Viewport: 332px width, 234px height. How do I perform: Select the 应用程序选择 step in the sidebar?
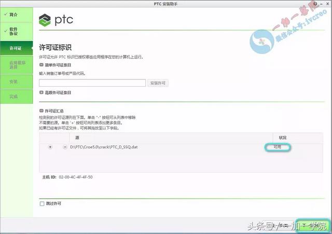click(17, 65)
